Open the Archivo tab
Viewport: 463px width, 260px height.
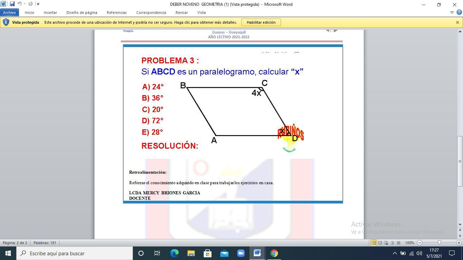[x=9, y=13]
